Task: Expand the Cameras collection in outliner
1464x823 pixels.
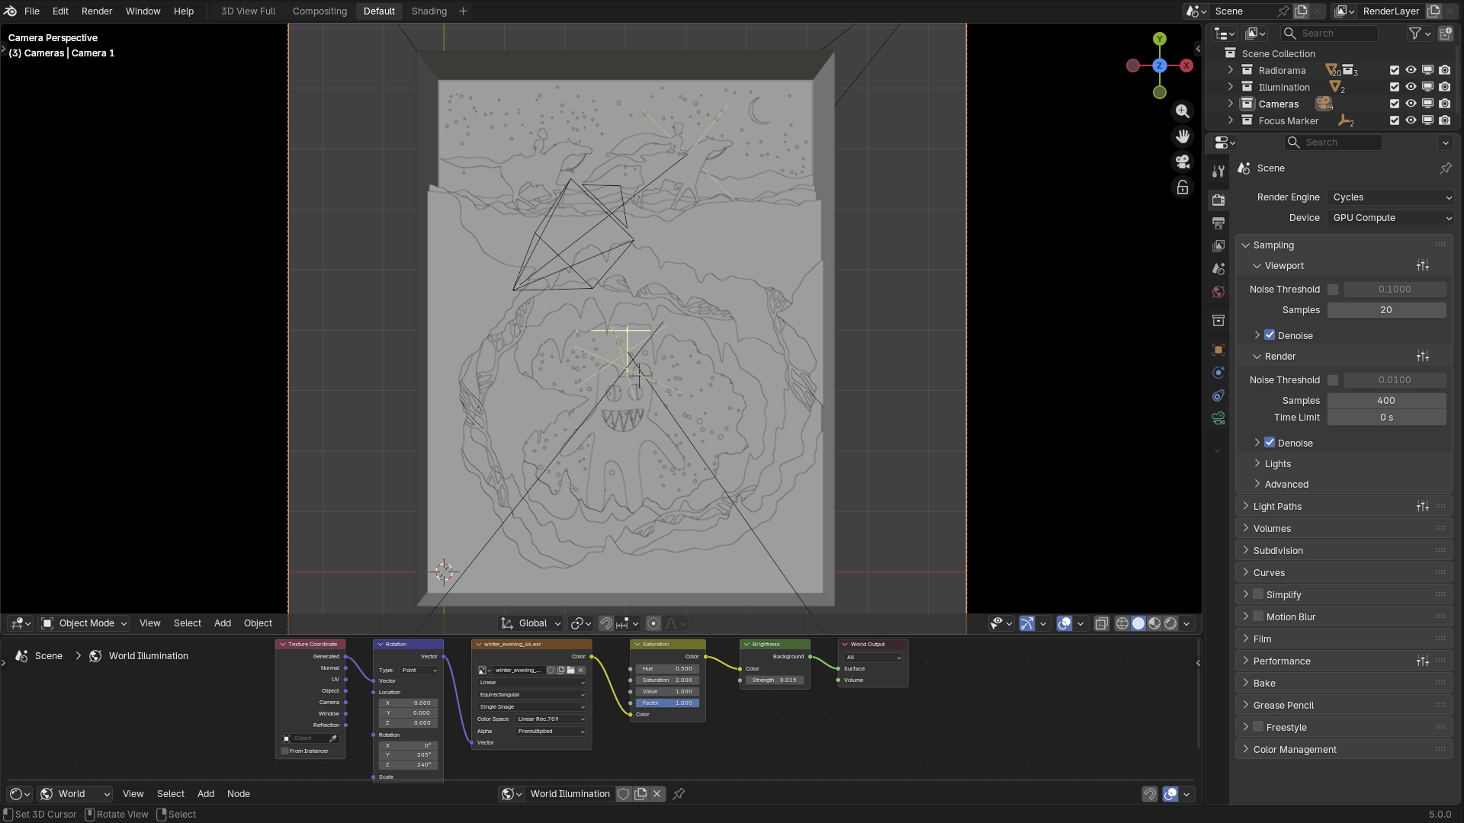Action: (x=1230, y=104)
